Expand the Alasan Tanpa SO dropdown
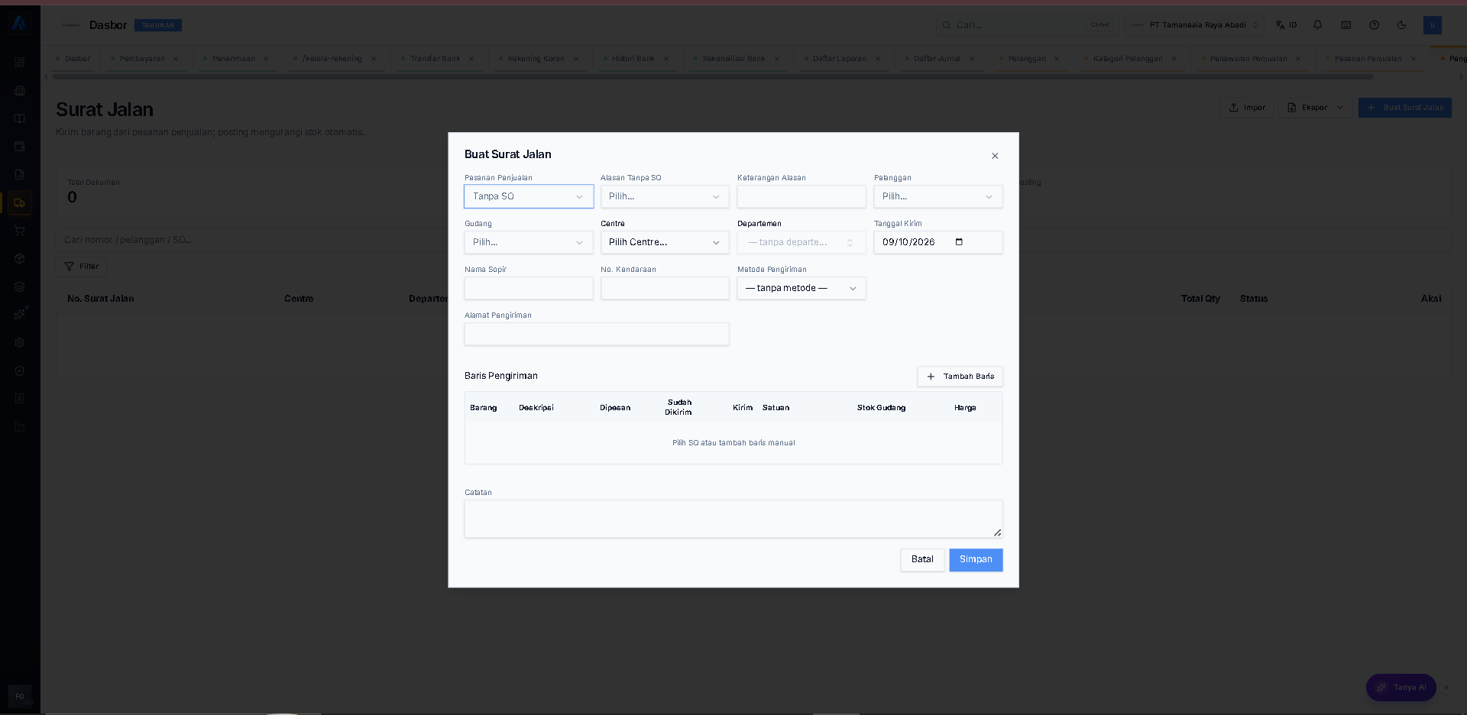 (x=665, y=196)
